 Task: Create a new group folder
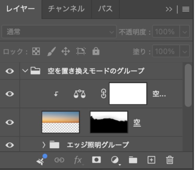tap(133, 160)
